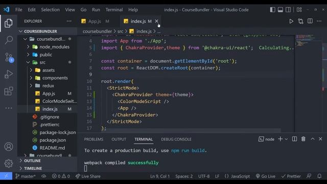Click Ln 9, Col 1 cursor position
Image resolution: width=327 pixels, height=184 pixels.
tap(160, 176)
